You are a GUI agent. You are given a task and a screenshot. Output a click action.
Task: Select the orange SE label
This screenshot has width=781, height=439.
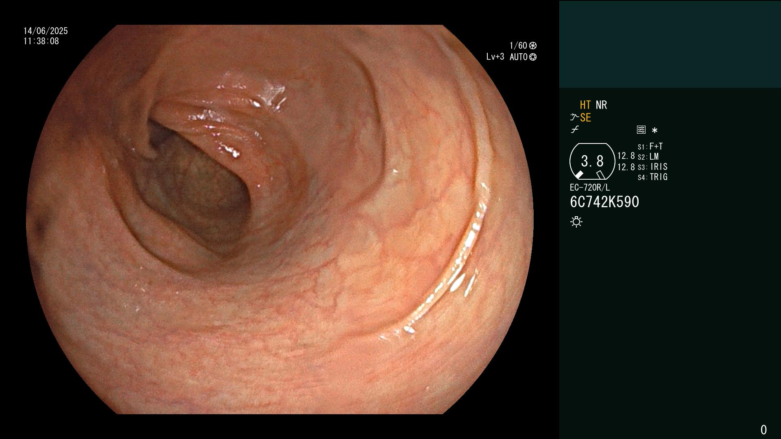tap(585, 117)
